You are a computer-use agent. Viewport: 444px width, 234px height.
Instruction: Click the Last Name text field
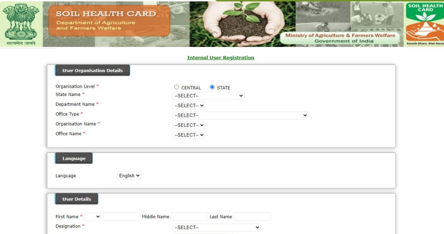click(252, 217)
